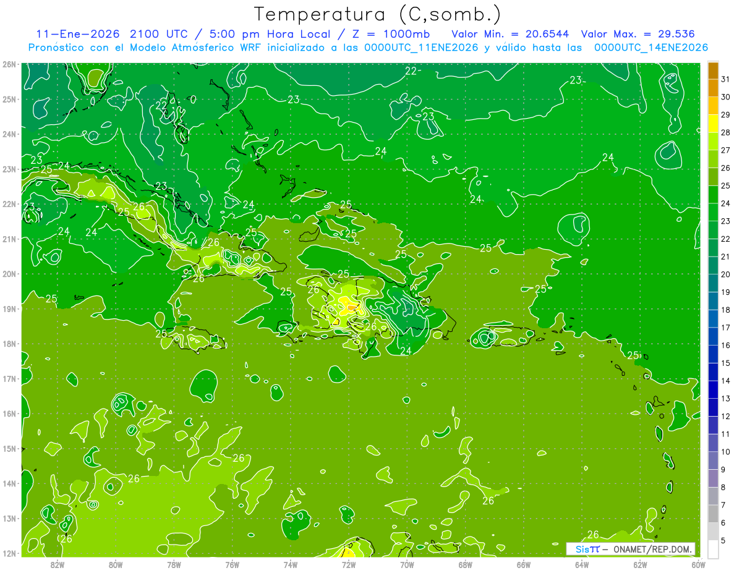The height and width of the screenshot is (573, 742).
Task: Select the "22N" latitude axis label
Action: pos(9,204)
